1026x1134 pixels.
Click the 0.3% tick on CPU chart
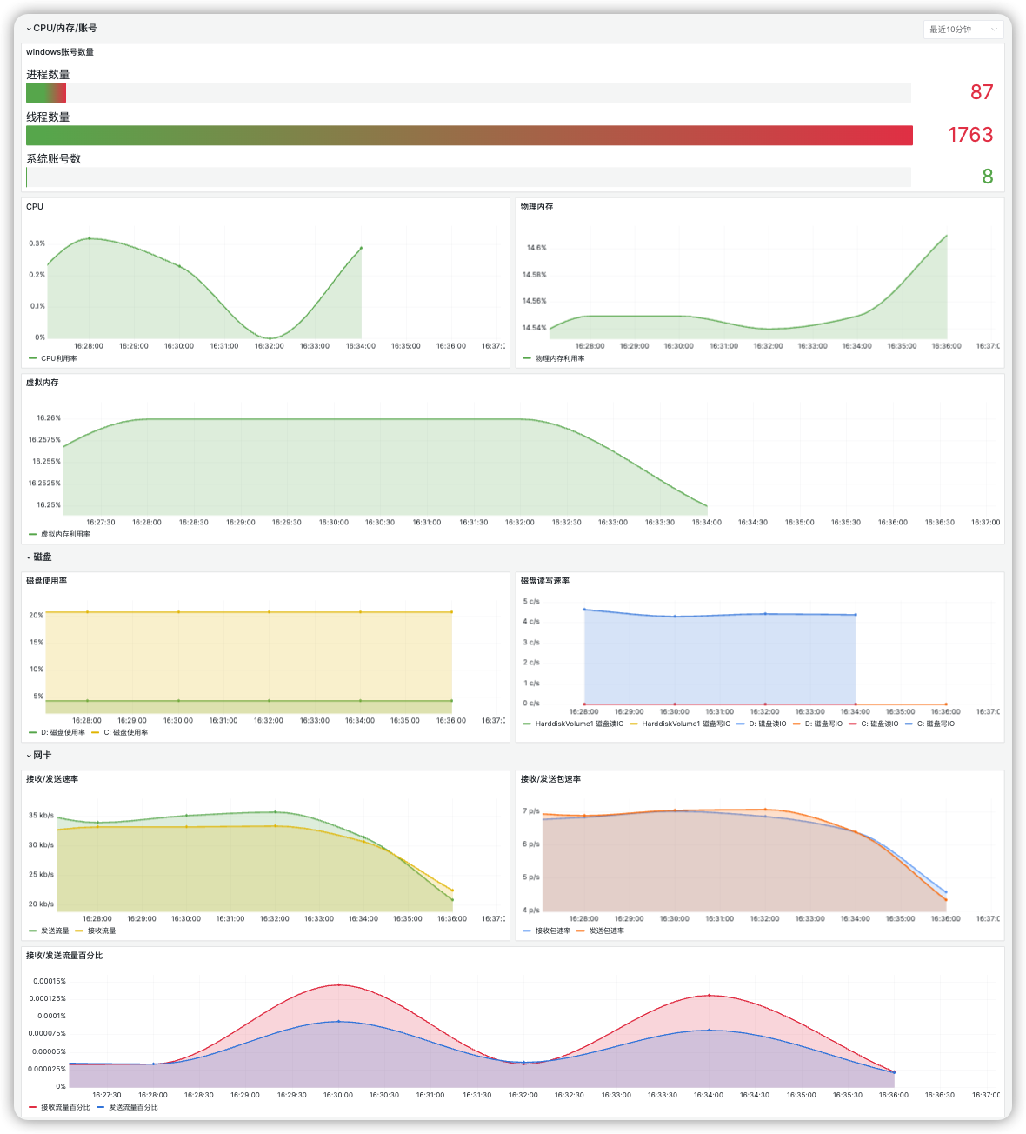tap(37, 243)
